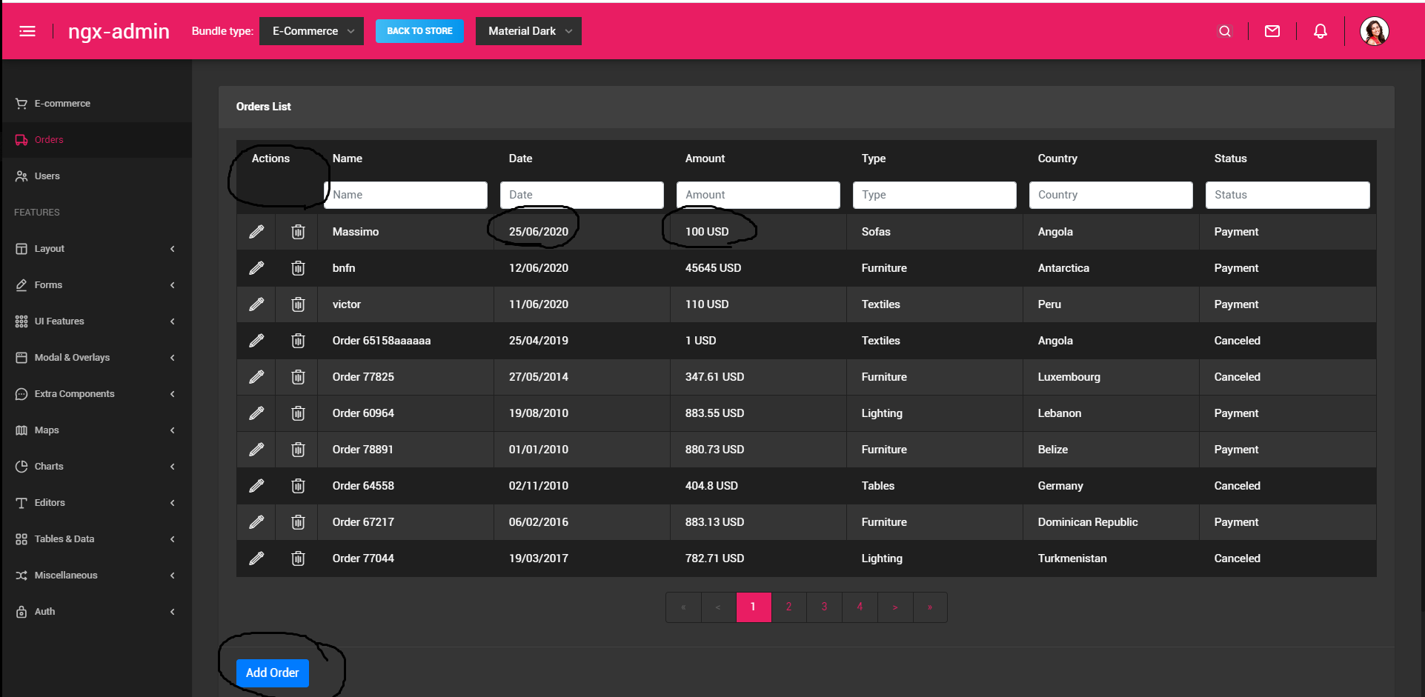Click the Add Order button
Image resolution: width=1425 pixels, height=697 pixels.
(272, 673)
